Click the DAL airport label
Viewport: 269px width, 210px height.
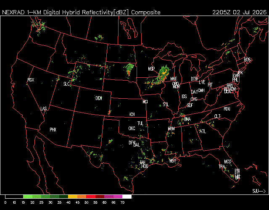tap(137, 145)
